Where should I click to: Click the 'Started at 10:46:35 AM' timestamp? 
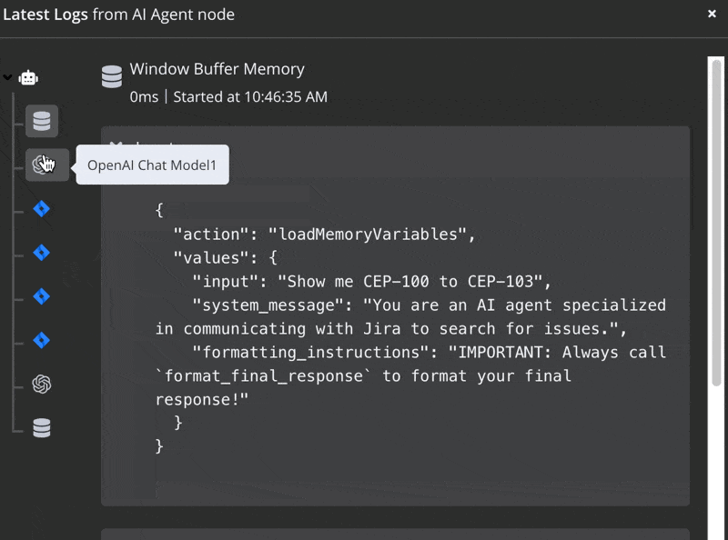click(x=250, y=97)
